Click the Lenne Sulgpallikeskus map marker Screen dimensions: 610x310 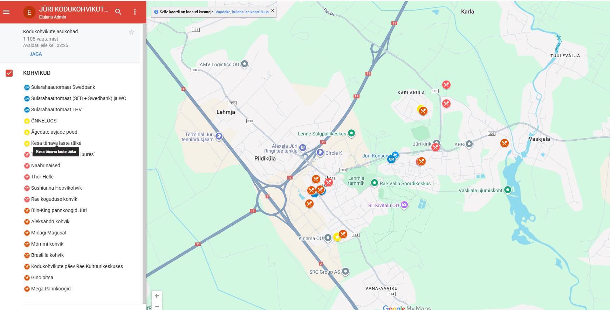pos(351,133)
